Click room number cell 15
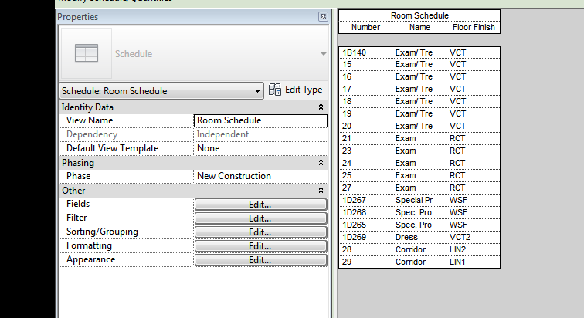584x318 pixels. [365, 64]
